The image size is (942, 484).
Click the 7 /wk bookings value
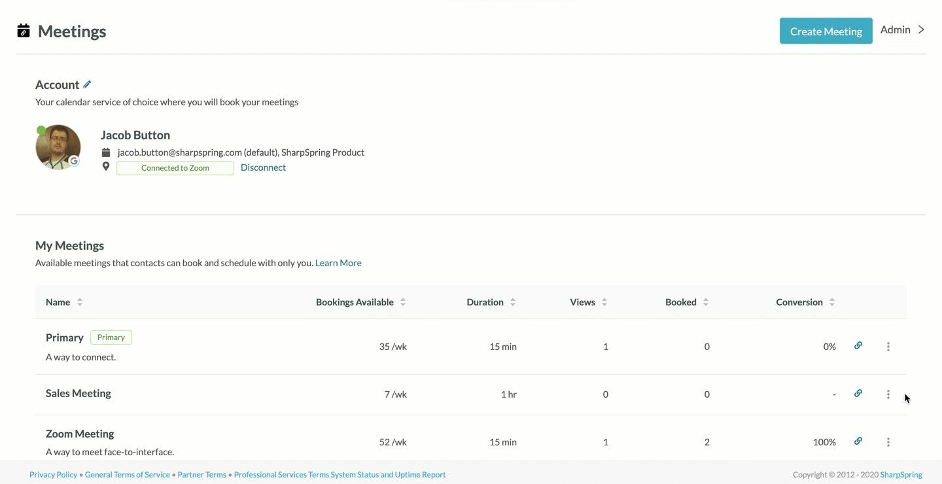[396, 394]
